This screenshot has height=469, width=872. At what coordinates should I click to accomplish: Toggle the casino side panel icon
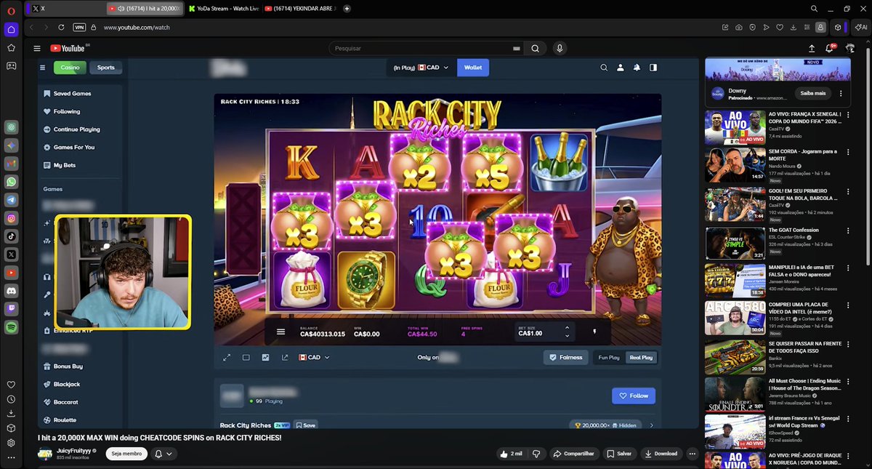653,68
